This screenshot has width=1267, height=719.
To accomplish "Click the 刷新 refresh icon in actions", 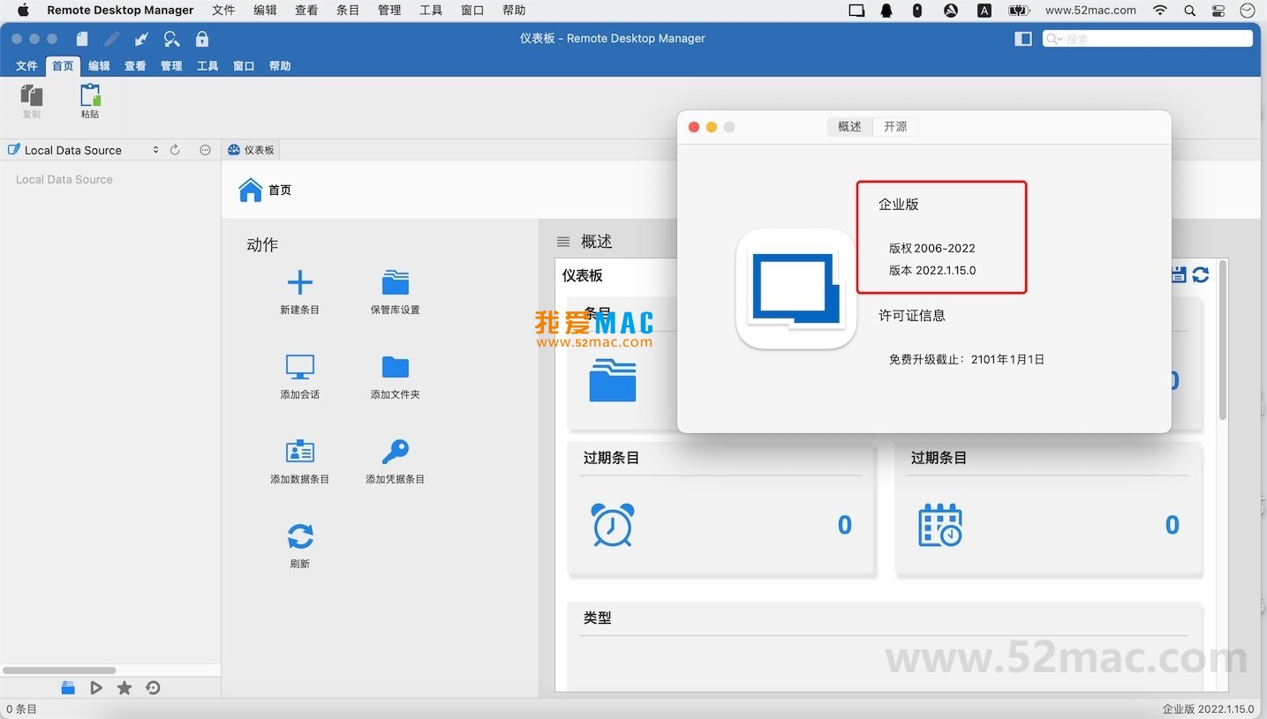I will point(299,536).
